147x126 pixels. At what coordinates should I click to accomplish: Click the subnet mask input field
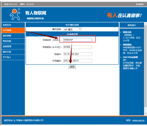(x=78, y=61)
